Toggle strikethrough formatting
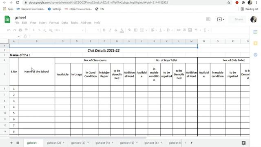261x147 pixels. (x=116, y=30)
